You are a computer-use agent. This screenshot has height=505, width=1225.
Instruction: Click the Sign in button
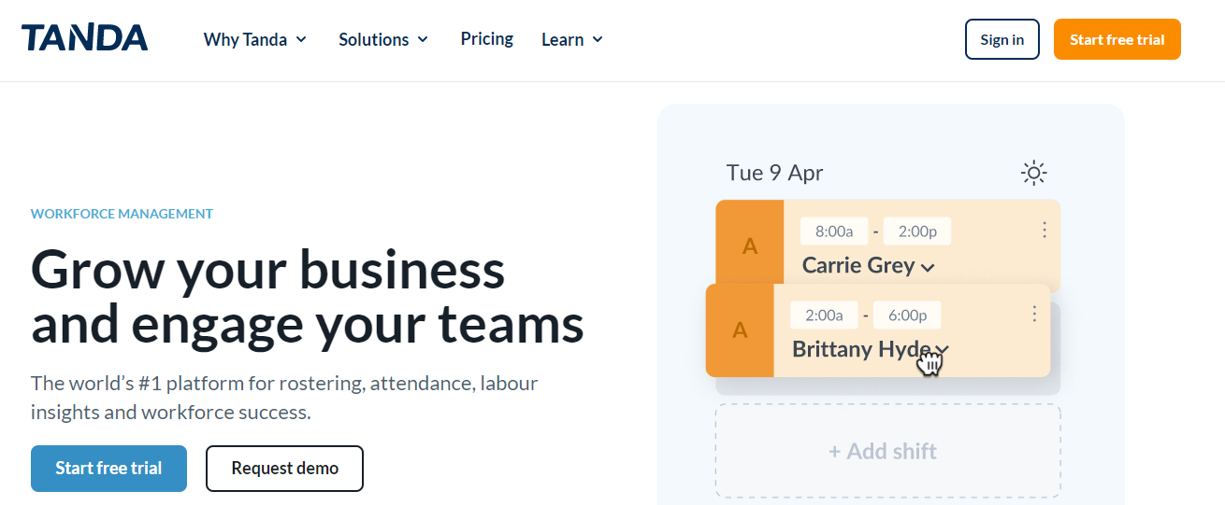1002,39
